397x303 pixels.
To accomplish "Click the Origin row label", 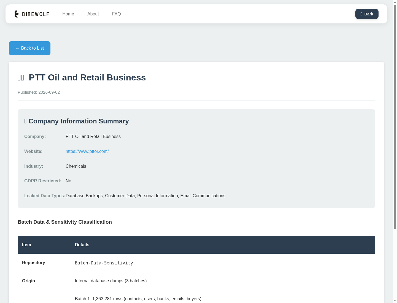I will [28, 281].
